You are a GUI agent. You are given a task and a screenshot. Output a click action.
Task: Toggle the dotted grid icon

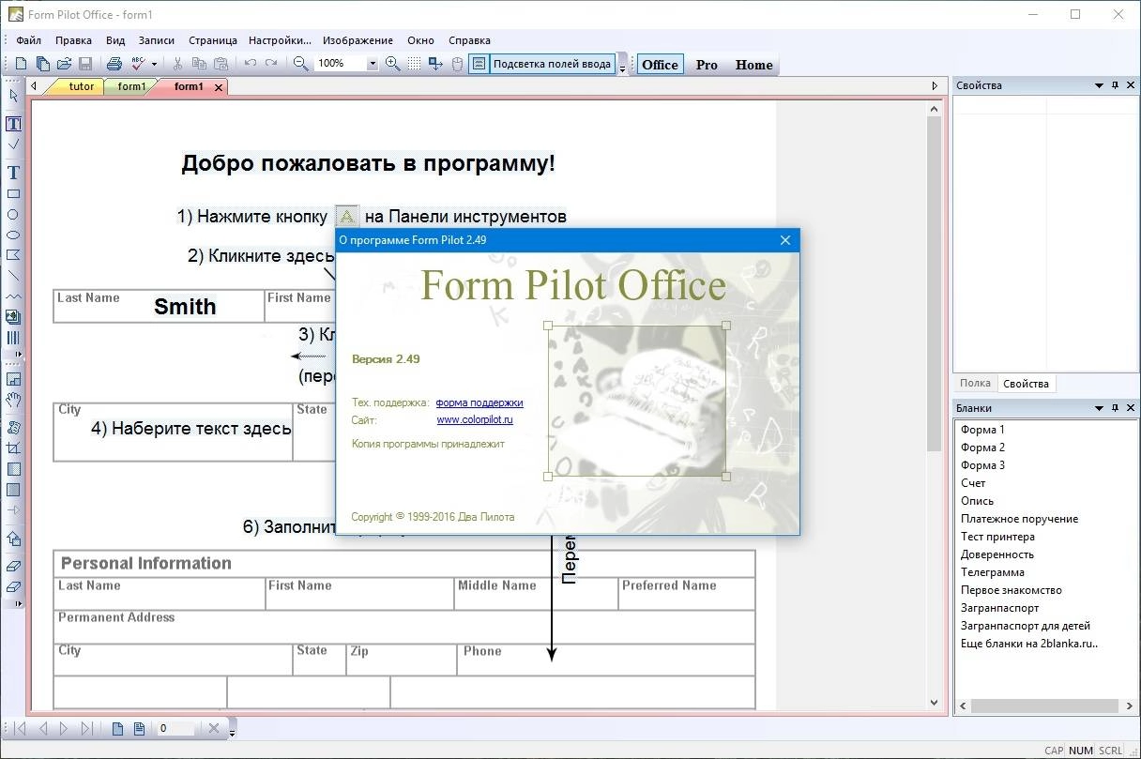(x=414, y=64)
